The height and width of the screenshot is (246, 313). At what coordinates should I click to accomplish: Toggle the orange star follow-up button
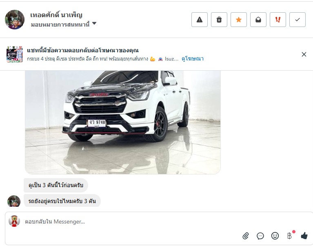(x=239, y=20)
